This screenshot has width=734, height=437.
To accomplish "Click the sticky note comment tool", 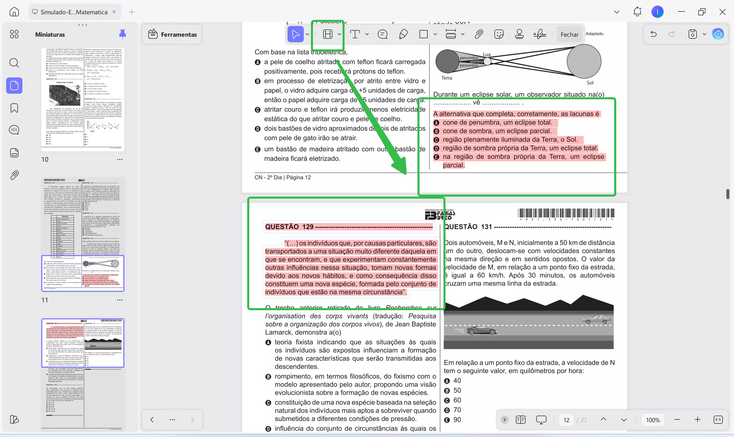I will (382, 34).
